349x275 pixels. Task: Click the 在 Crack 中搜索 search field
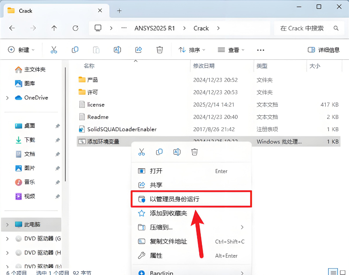coord(308,28)
